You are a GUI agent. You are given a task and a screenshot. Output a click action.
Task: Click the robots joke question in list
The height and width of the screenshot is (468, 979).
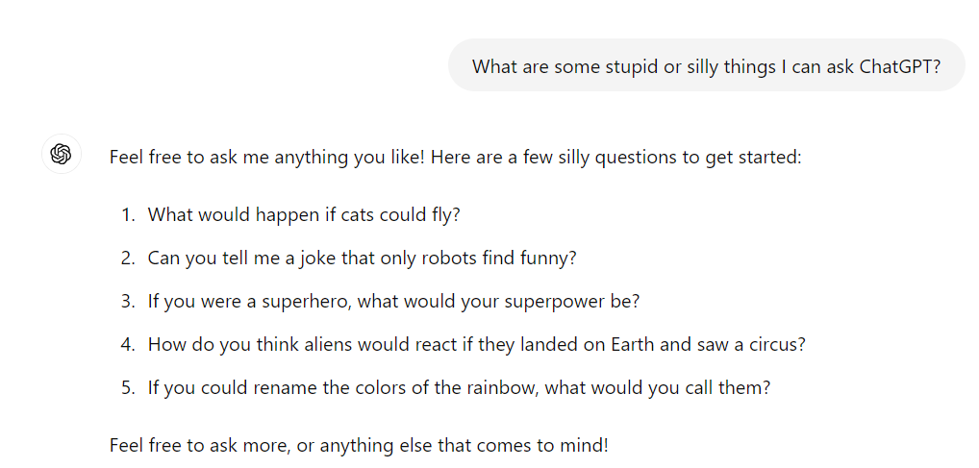point(362,258)
